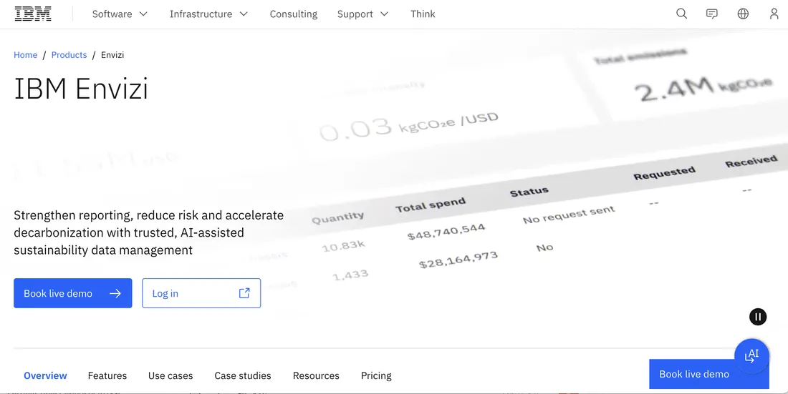
Task: Click the $48,740,544 total spend value
Action: coord(446,232)
